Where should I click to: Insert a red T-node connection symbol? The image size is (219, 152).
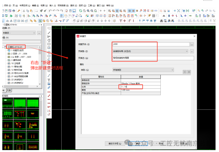pos(121,21)
